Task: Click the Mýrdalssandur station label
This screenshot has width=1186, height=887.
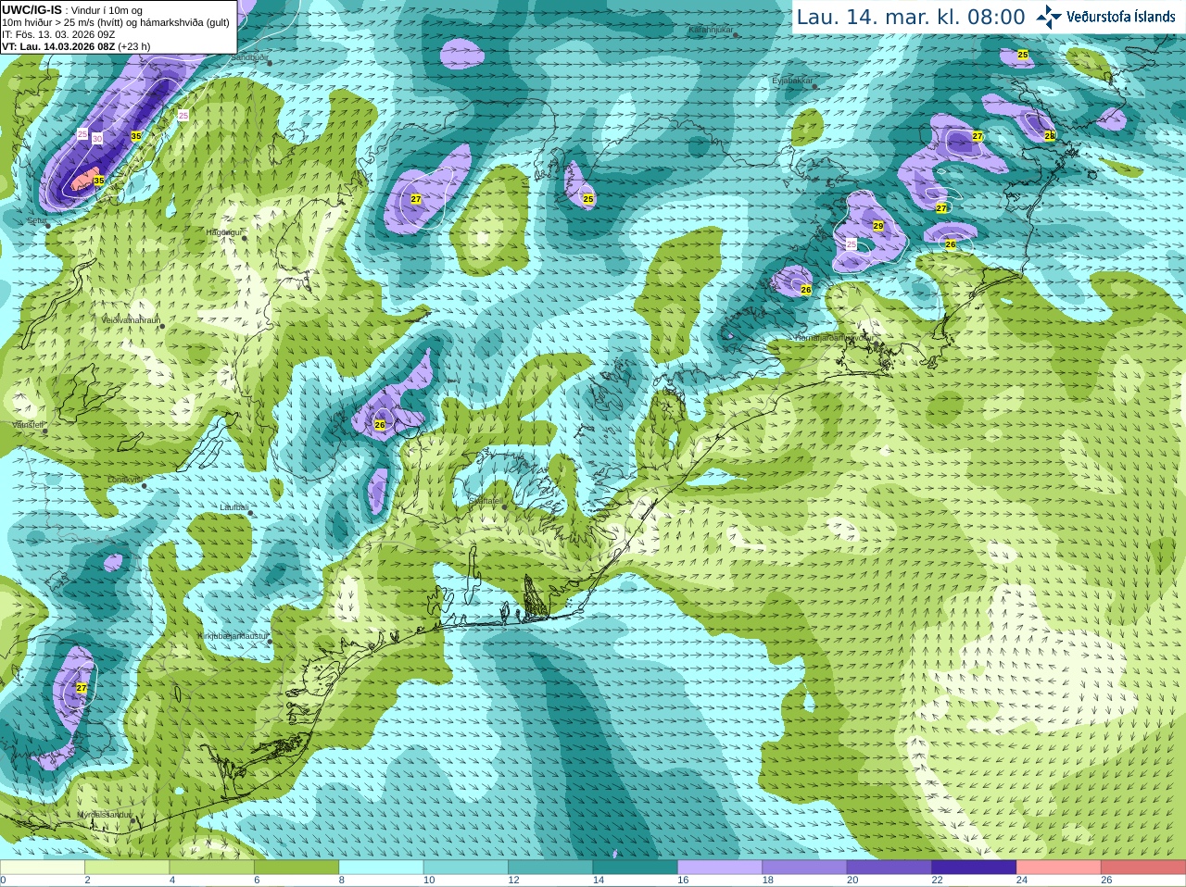Action: tap(104, 815)
